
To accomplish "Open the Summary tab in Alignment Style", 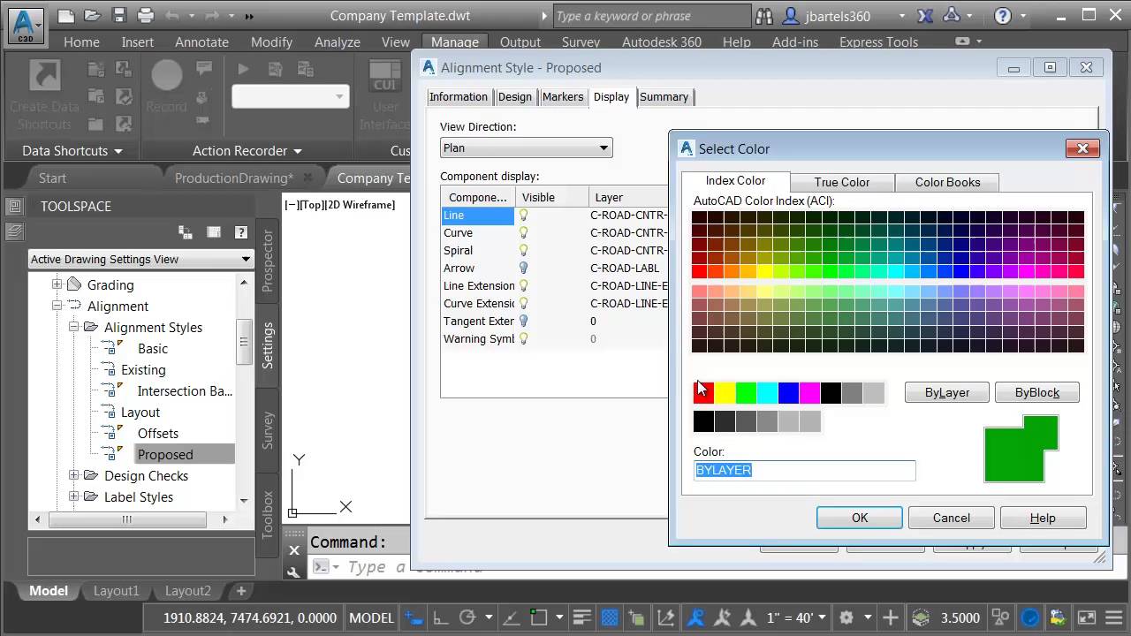I will 664,97.
